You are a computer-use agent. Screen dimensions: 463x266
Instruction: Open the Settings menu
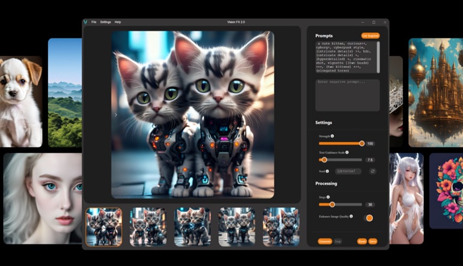pos(105,22)
